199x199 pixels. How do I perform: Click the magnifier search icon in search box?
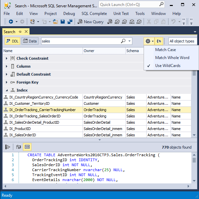click(x=123, y=41)
